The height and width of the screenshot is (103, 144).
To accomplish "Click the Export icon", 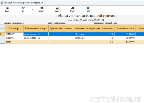I will (41, 8).
